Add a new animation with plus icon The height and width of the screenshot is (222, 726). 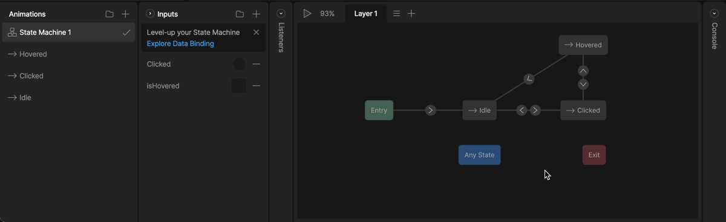125,14
